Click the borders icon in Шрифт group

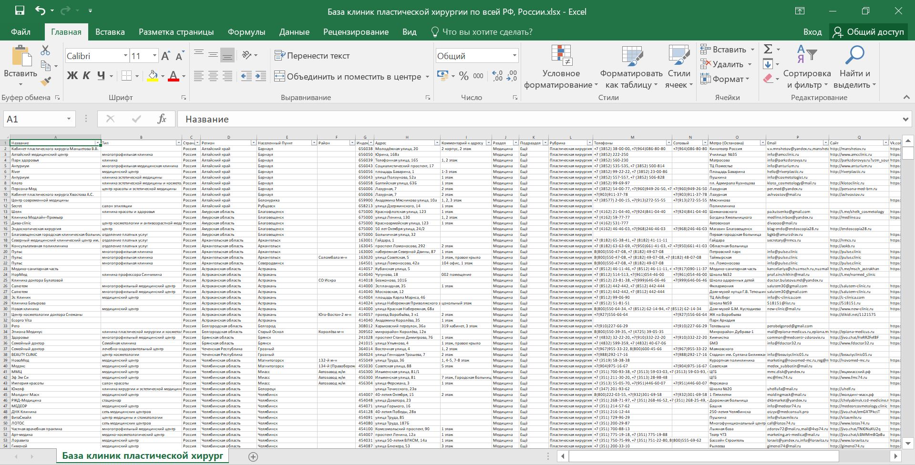(126, 76)
